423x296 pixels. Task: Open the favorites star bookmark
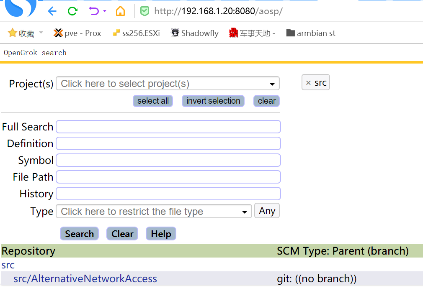[21, 33]
